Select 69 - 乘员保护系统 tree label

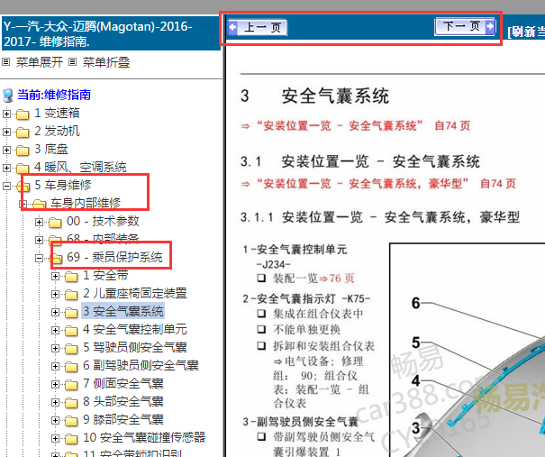point(114,258)
